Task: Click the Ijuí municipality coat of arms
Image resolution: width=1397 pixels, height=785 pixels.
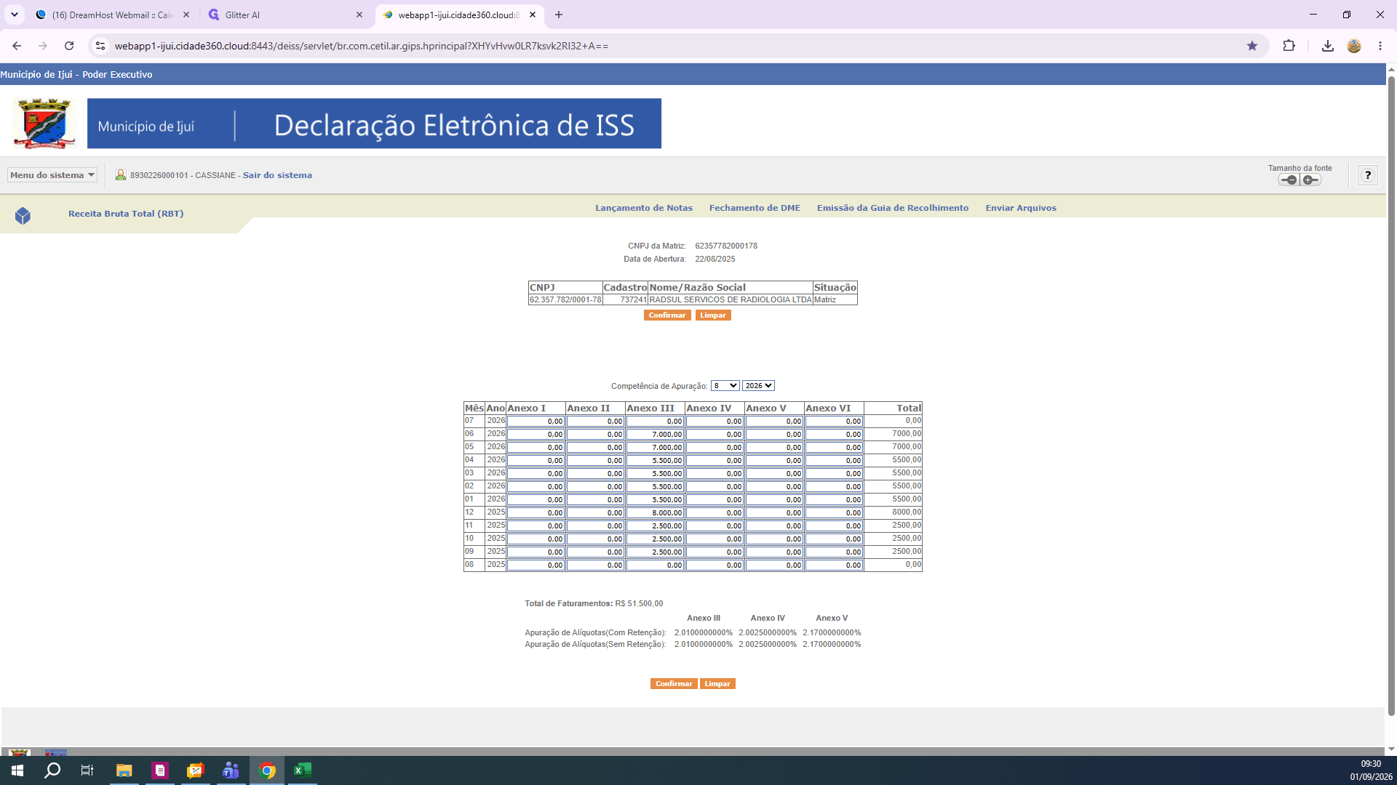Action: click(x=44, y=124)
